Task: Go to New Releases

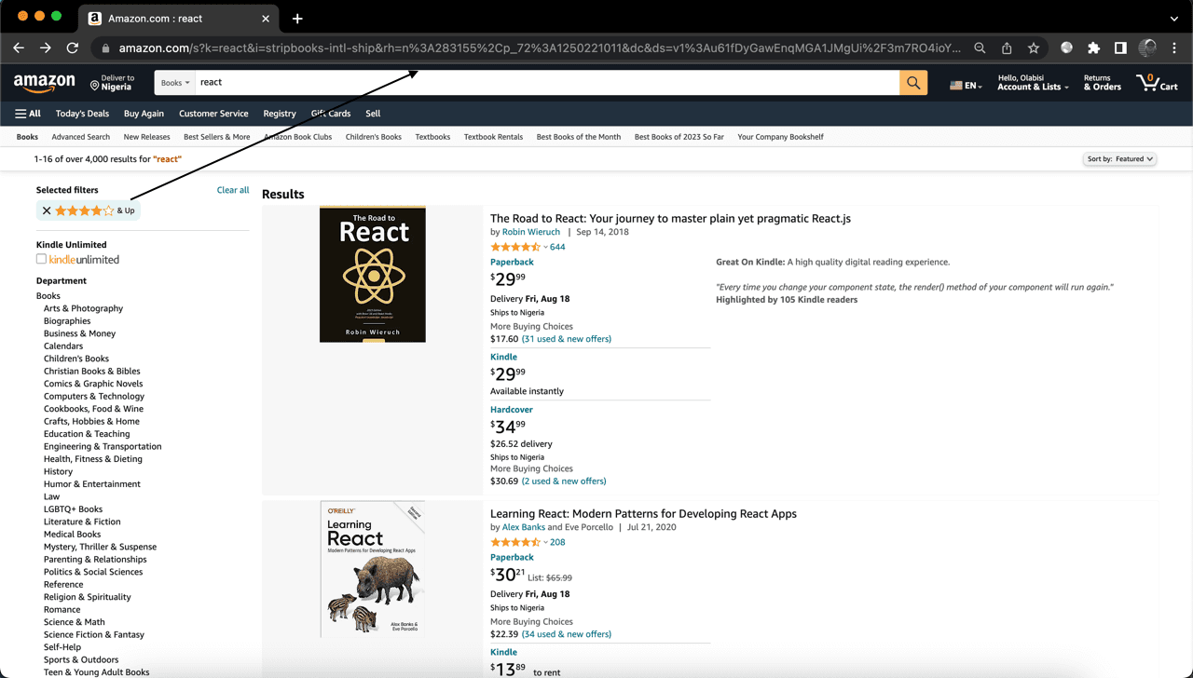Action: click(x=146, y=137)
